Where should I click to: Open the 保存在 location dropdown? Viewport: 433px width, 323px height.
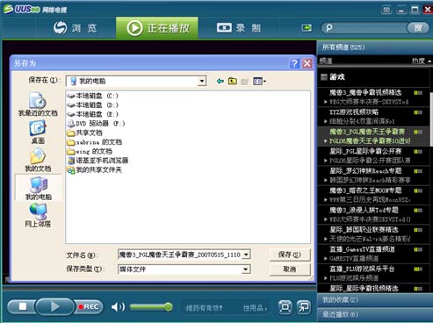pos(201,81)
